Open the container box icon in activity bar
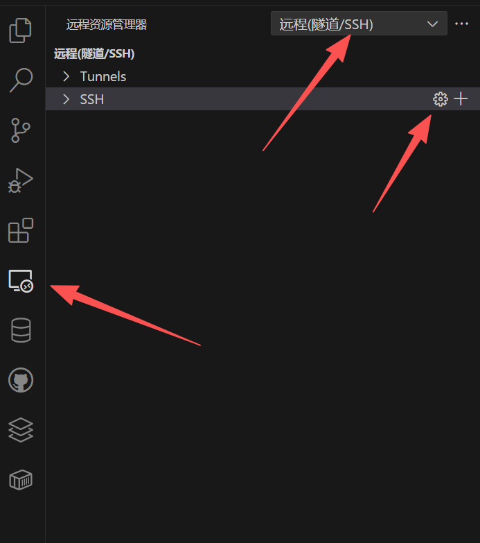Screen dimensions: 480x543 [21, 480]
